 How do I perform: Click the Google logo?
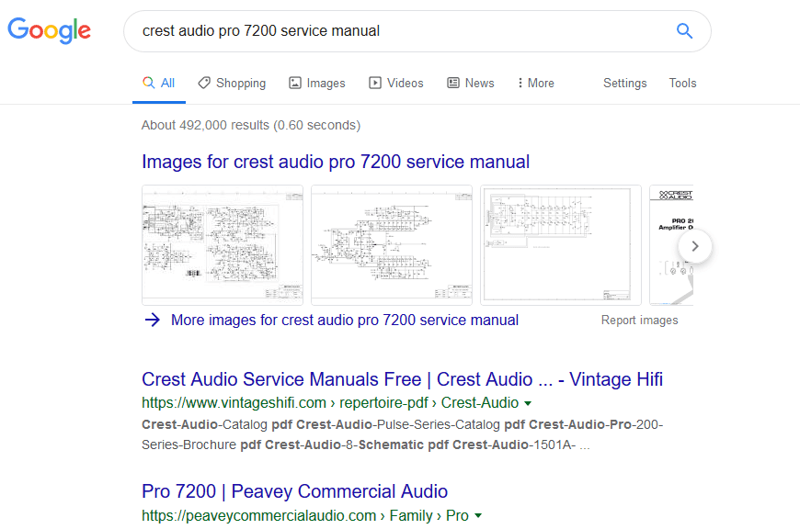(x=50, y=31)
